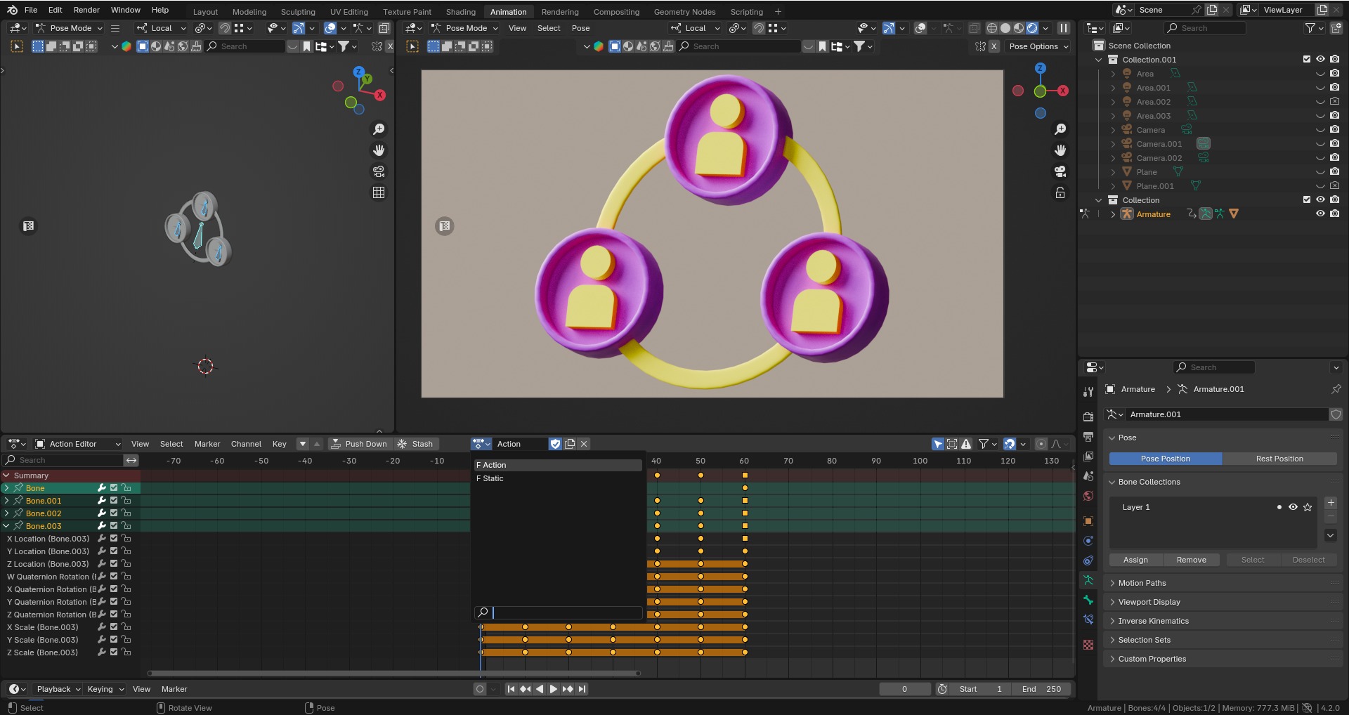Click the current frame field showing 0
The image size is (1349, 715).
(904, 689)
